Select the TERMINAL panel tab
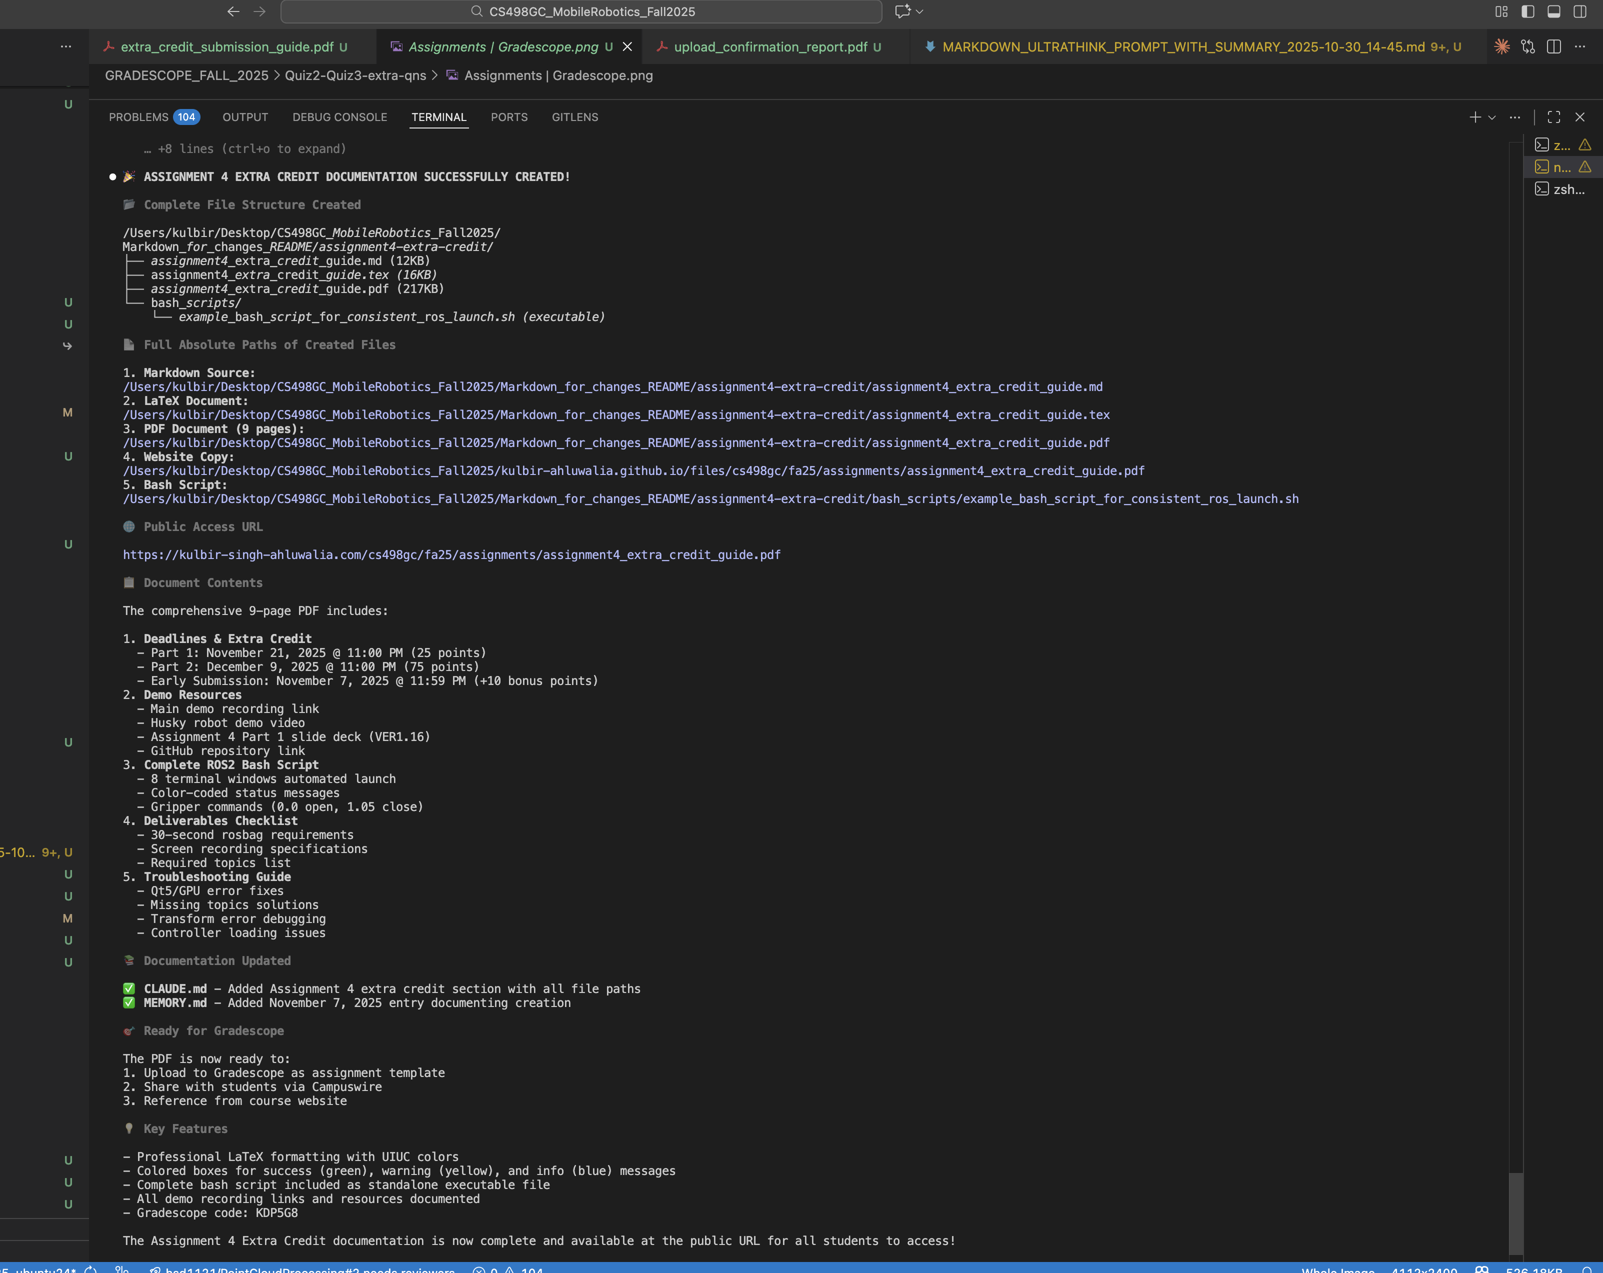 coord(438,117)
